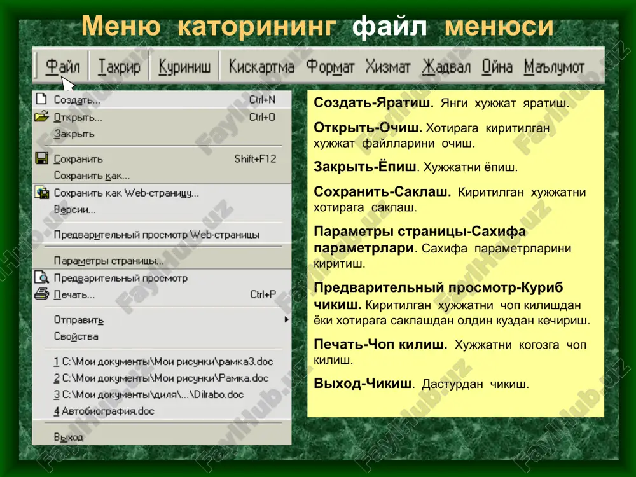The image size is (636, 477).
Task: Click the Shift+F12 shortcut label
Action: (x=255, y=158)
